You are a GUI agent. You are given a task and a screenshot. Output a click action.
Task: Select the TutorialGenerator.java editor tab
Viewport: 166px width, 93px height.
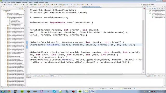pyautogui.click(x=91, y=7)
